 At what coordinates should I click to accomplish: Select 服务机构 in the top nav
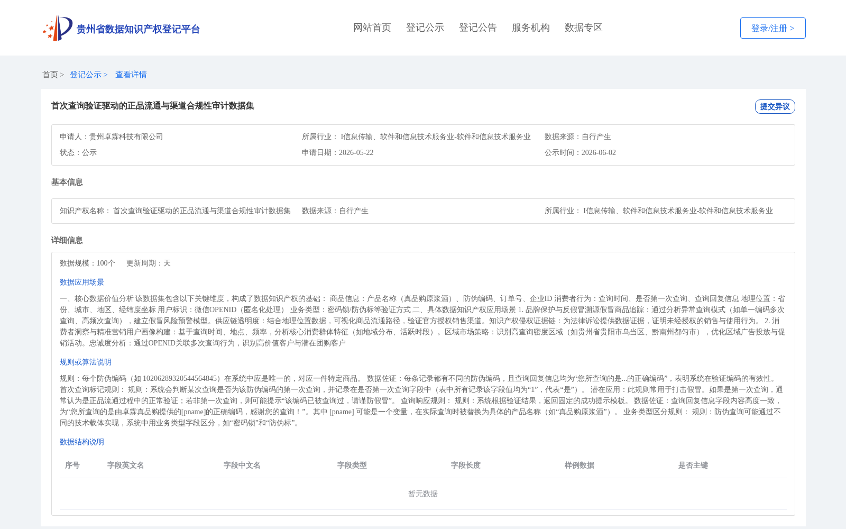(x=531, y=28)
